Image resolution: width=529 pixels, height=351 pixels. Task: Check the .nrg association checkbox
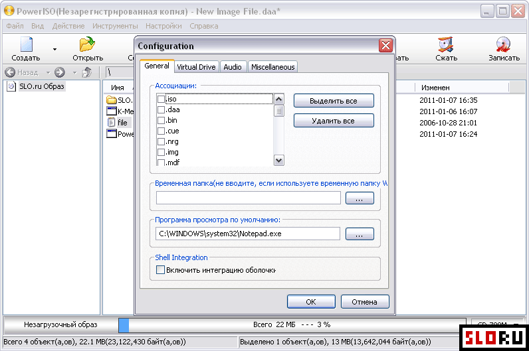(x=161, y=141)
